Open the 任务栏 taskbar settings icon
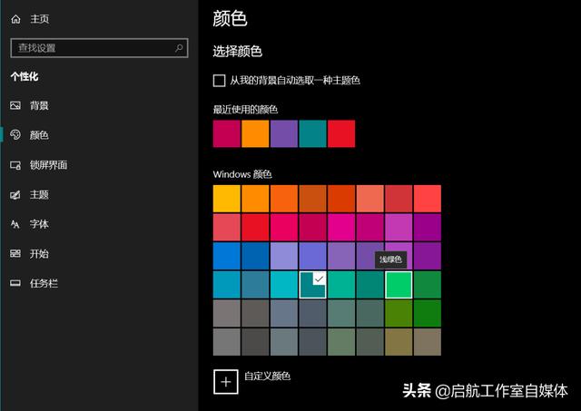 pos(15,283)
